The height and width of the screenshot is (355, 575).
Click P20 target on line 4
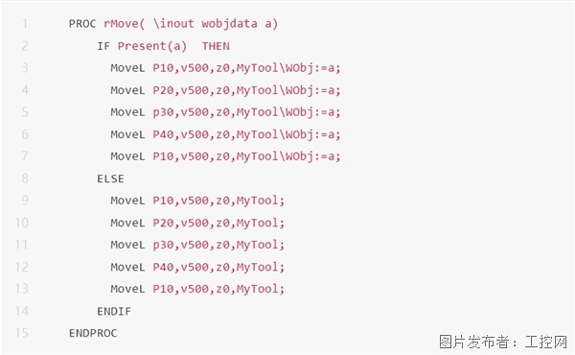pos(163,90)
